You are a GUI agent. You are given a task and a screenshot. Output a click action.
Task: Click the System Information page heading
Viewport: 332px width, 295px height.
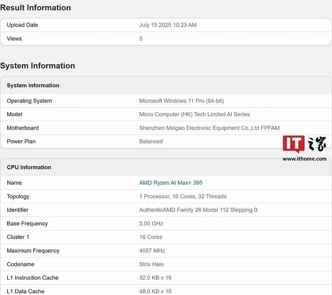tap(38, 66)
